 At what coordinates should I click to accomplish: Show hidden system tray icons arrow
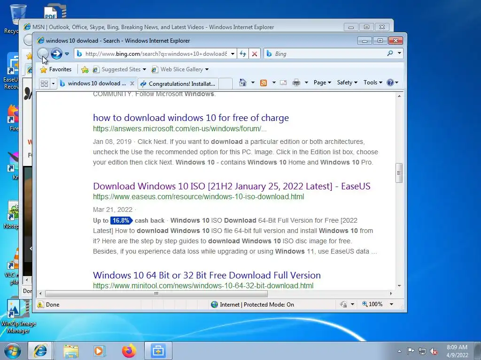click(399, 351)
